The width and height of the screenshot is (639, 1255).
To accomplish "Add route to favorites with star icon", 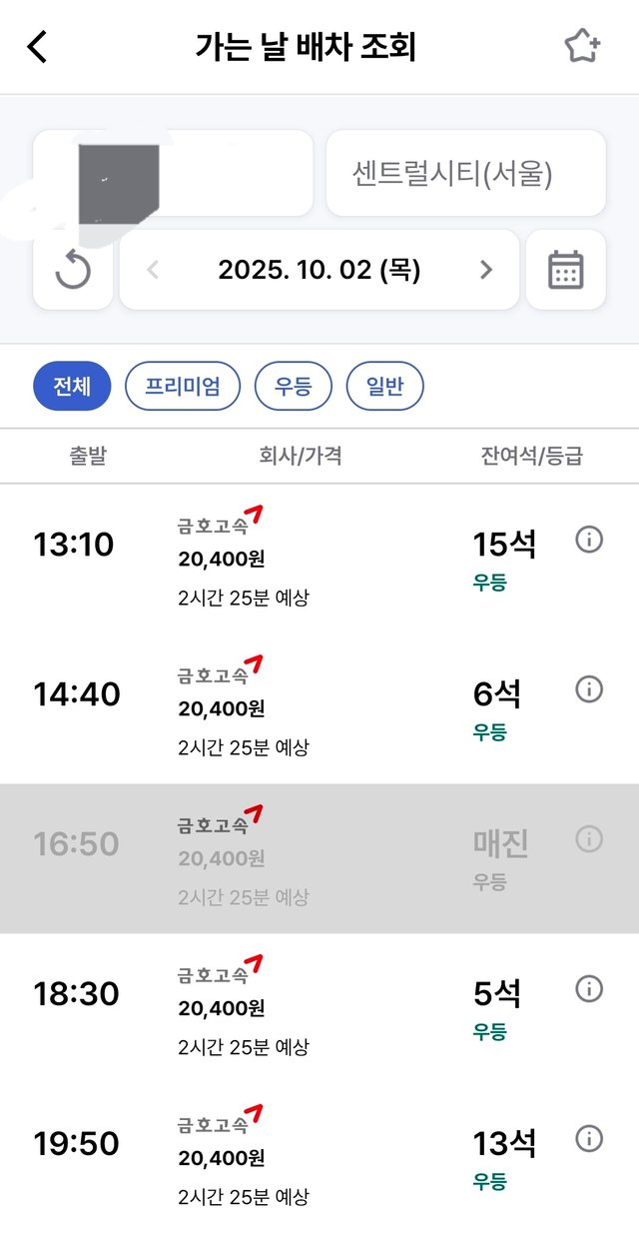I will [582, 46].
